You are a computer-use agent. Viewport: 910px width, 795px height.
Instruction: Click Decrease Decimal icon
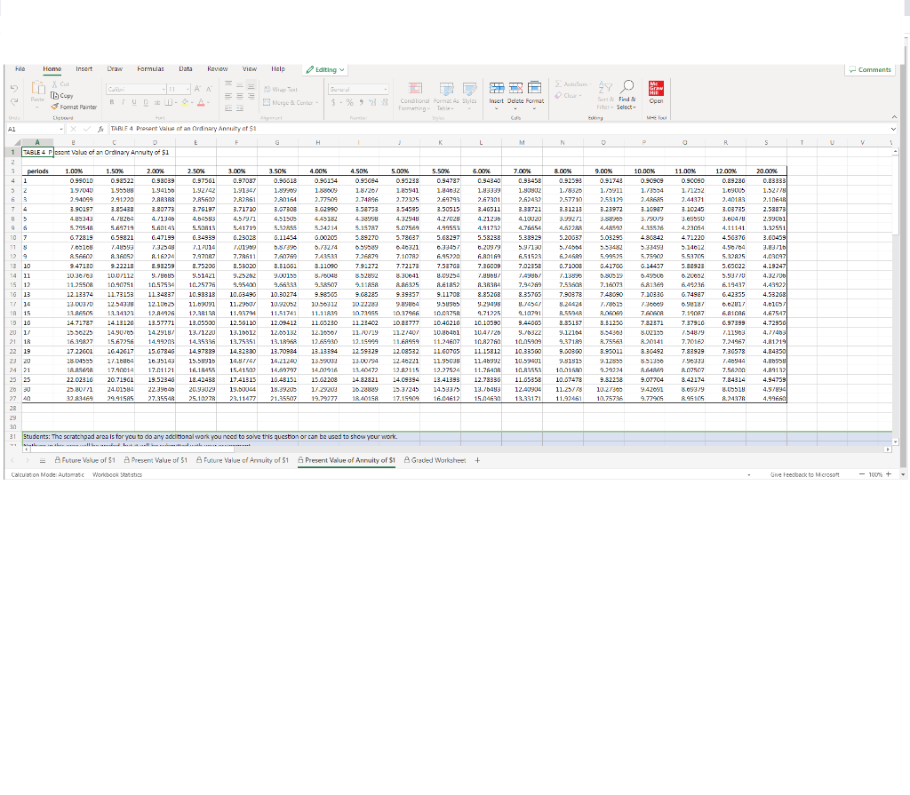[x=384, y=102]
